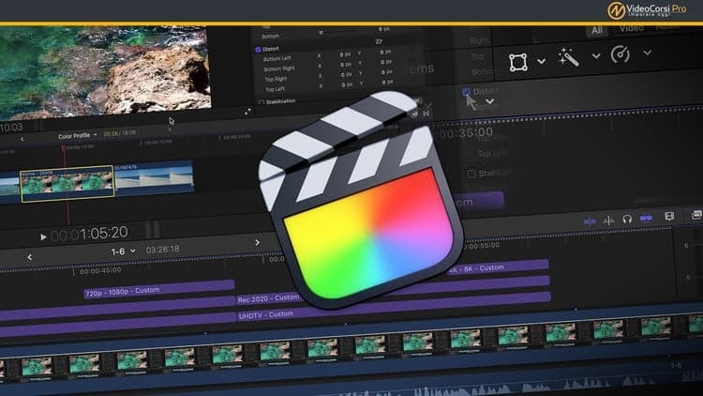Viewport: 703px width, 396px height.
Task: Collapse the chevron below the large Distort label
Action: coord(489,101)
